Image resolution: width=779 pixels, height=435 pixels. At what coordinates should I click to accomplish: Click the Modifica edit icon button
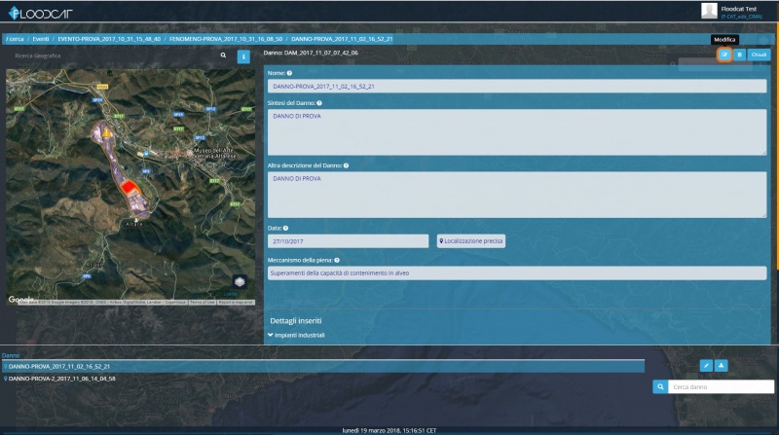pos(724,54)
